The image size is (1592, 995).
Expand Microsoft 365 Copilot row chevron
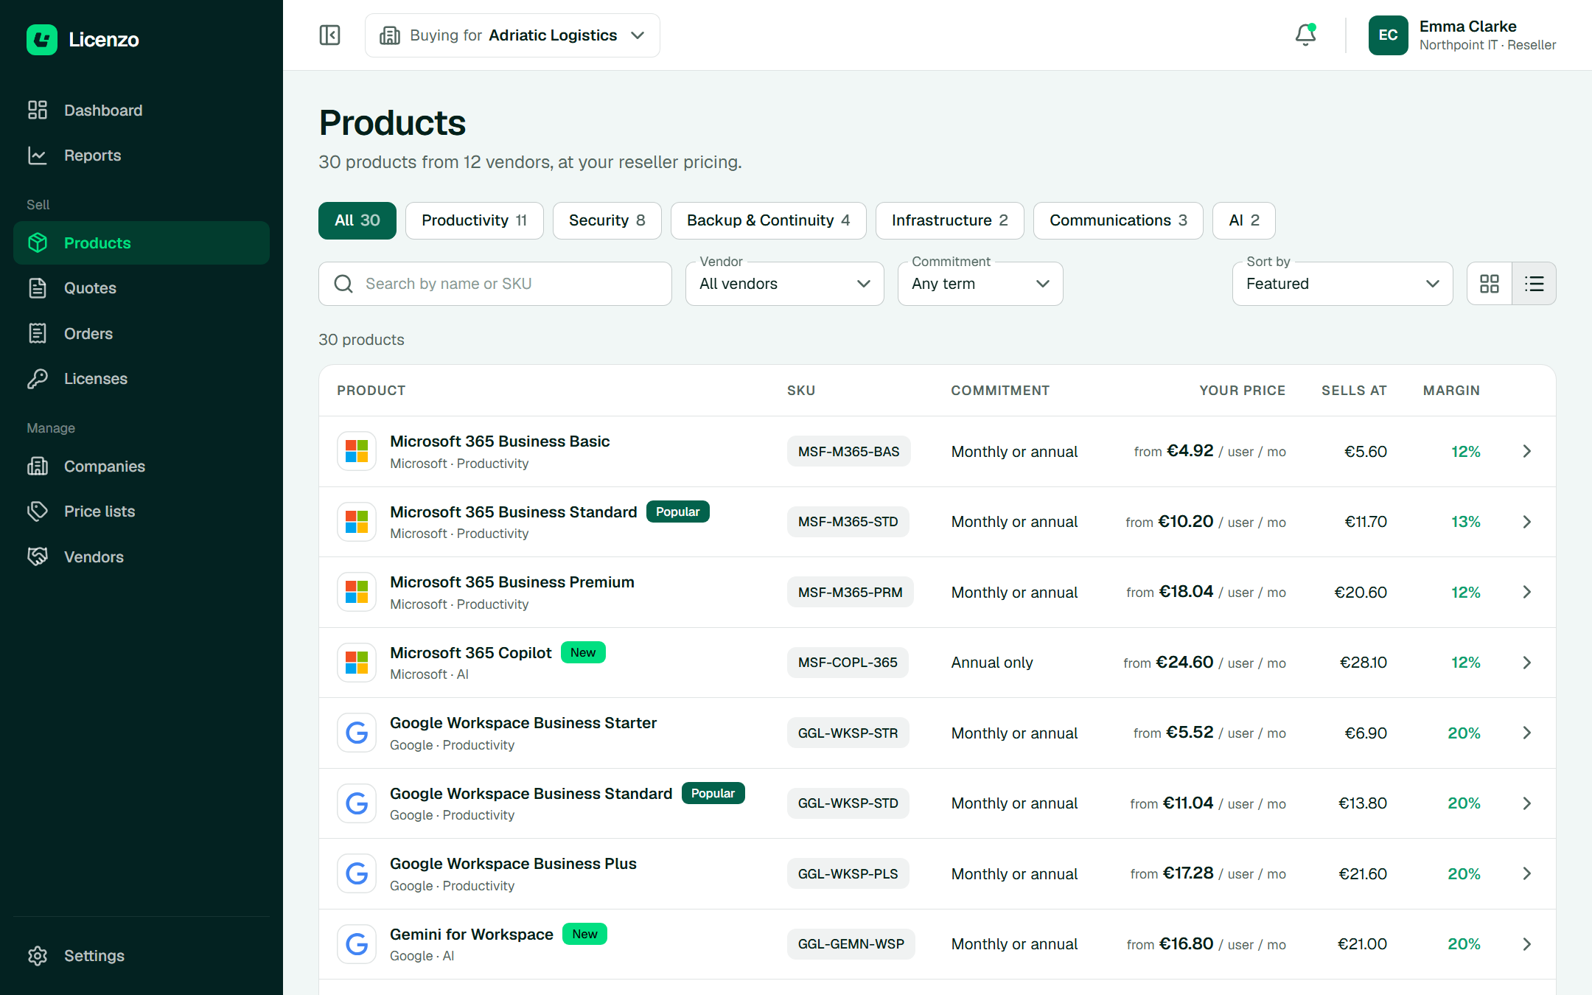click(x=1527, y=663)
